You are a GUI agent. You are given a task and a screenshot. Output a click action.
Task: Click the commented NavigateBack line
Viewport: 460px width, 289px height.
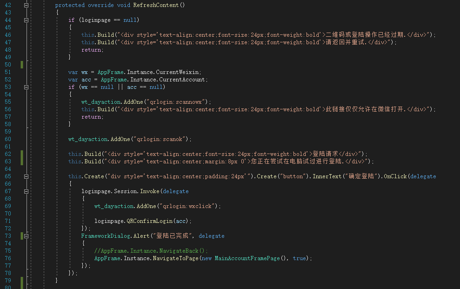pyautogui.click(x=151, y=251)
